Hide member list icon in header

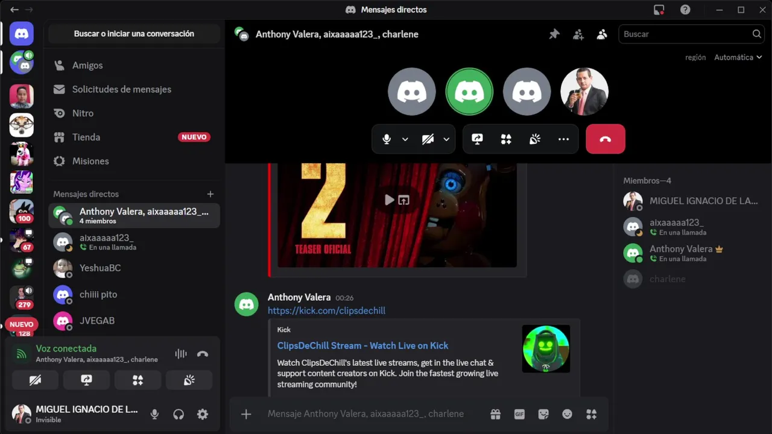pos(602,34)
